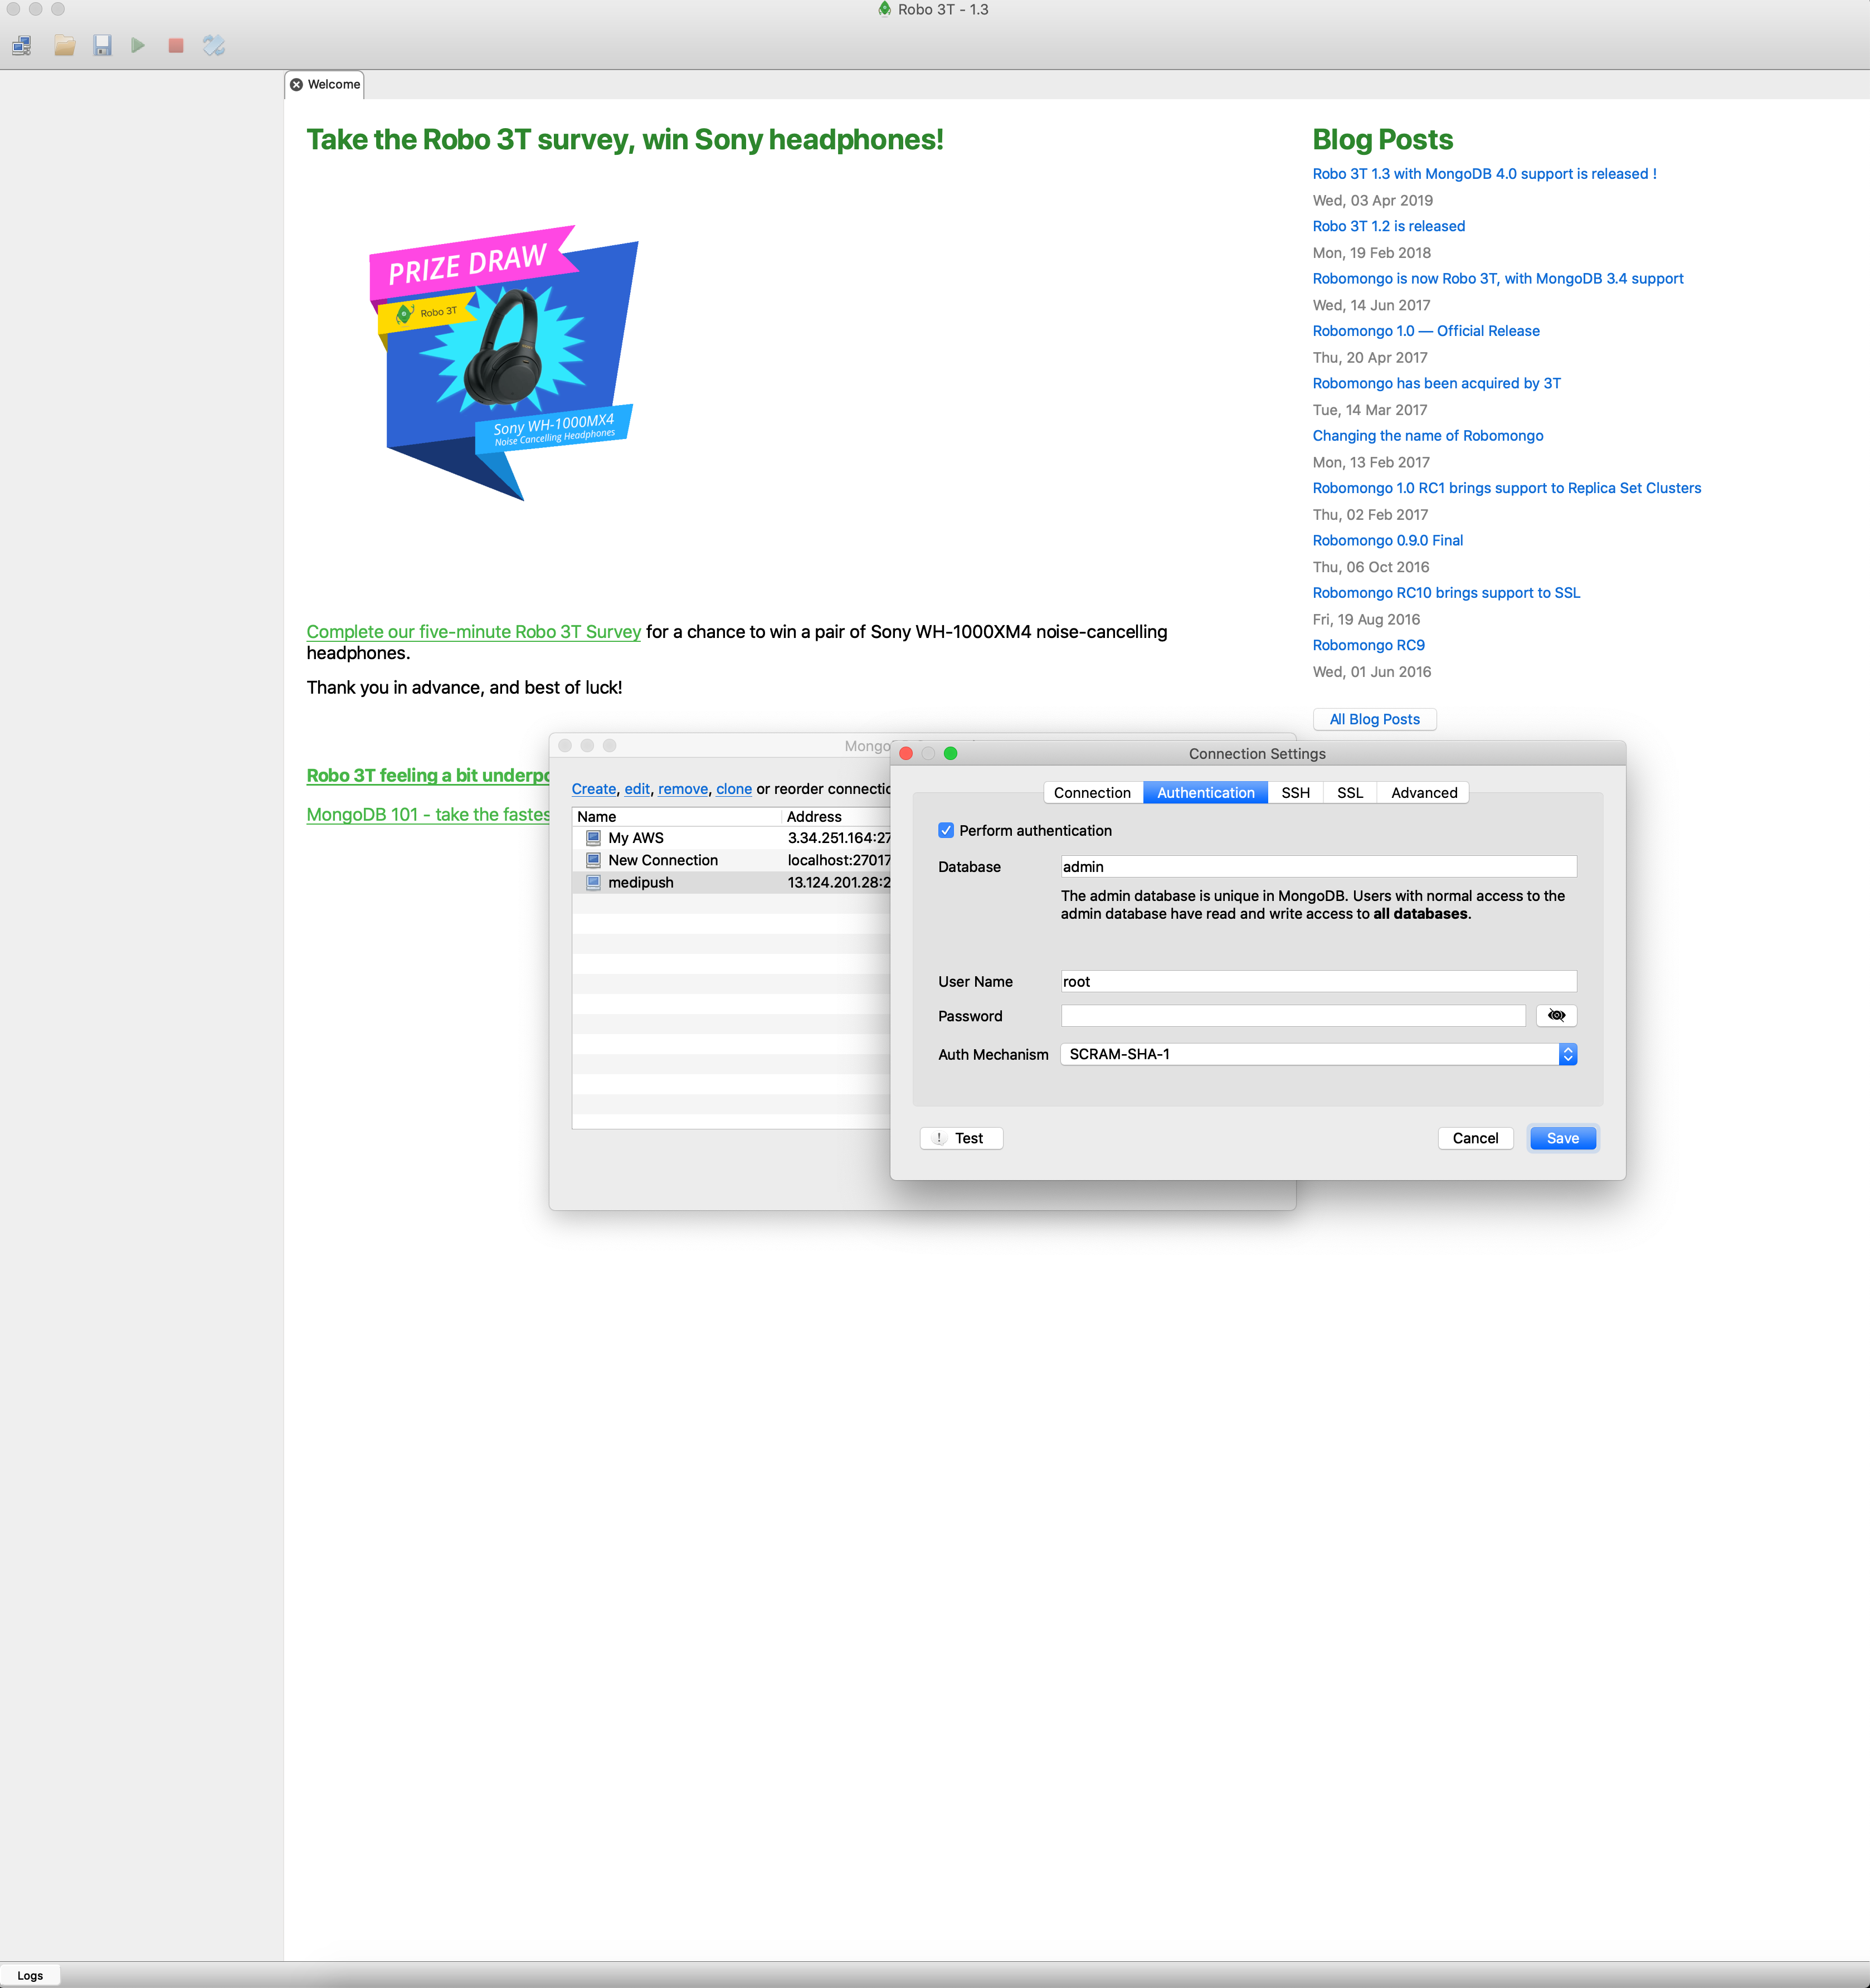Toggle password visibility eye button
The image size is (1870, 1988).
(x=1555, y=1015)
